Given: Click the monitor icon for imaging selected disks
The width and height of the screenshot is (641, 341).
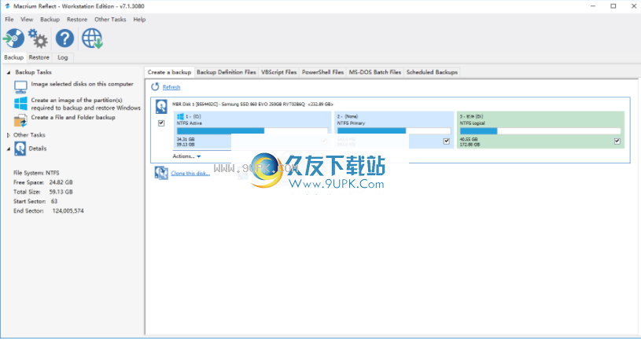Looking at the screenshot, I should pyautogui.click(x=20, y=86).
